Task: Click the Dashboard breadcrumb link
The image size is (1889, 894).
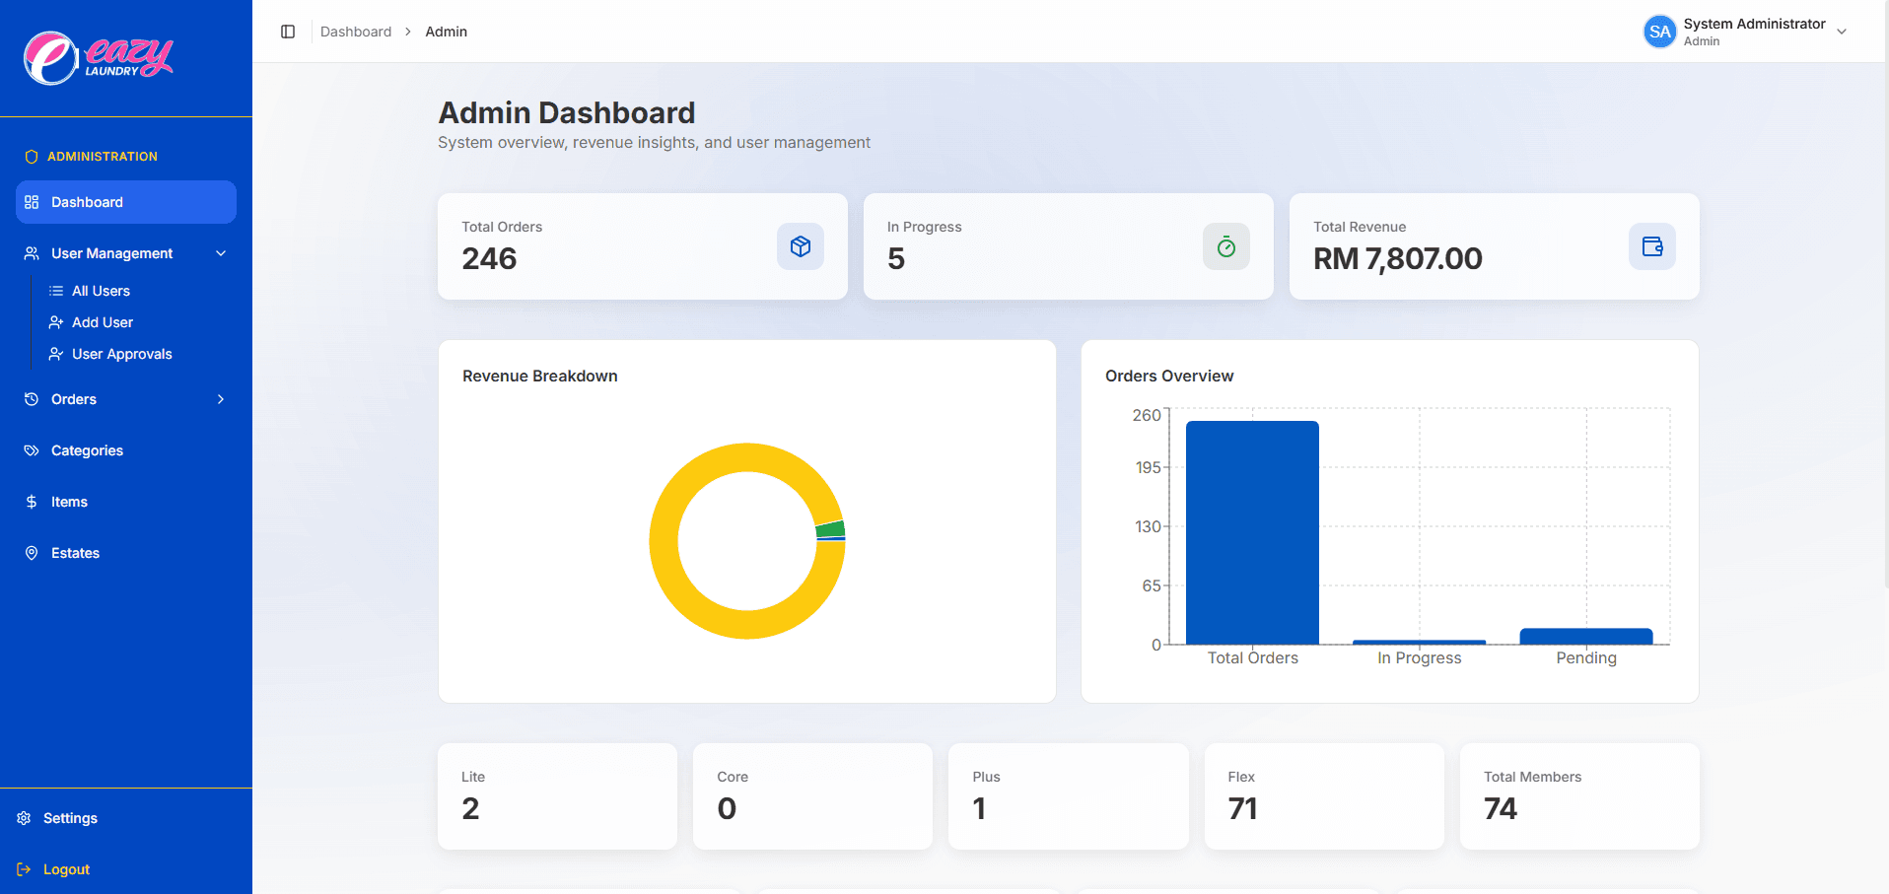Action: click(355, 32)
